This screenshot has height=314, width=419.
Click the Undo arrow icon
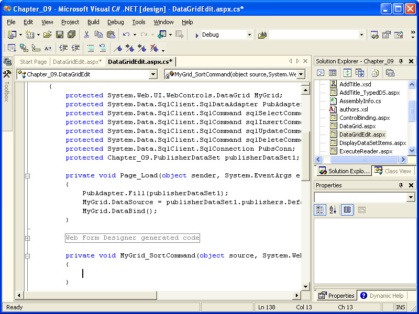(x=126, y=35)
